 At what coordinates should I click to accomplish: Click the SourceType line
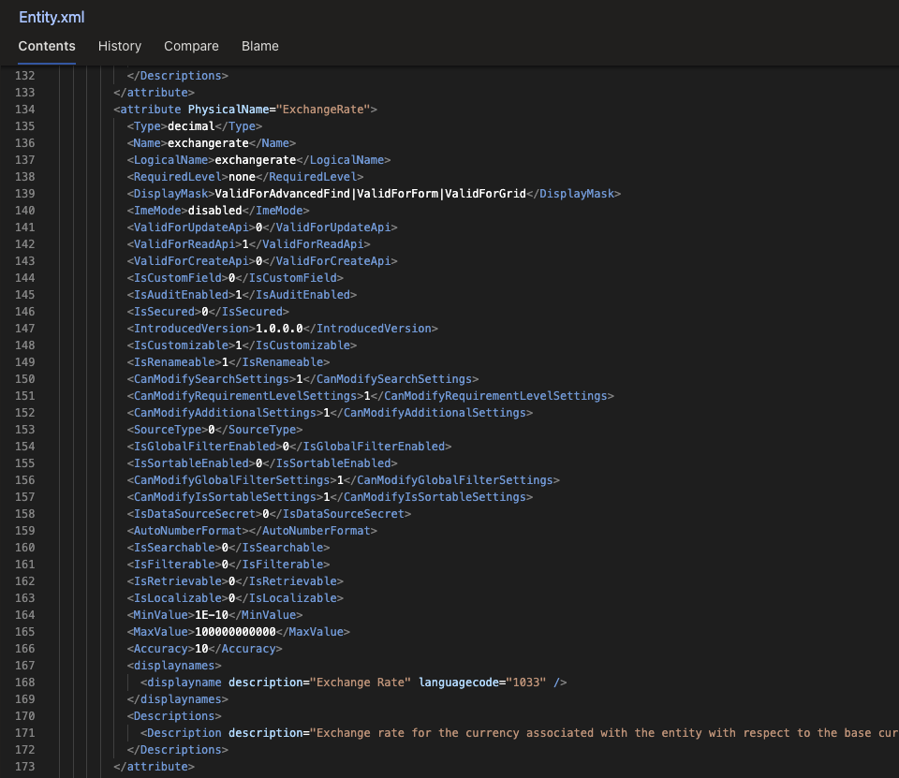point(215,430)
